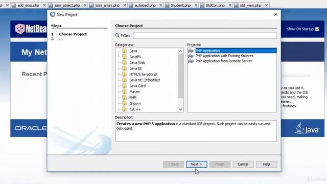Open Help for New Project
The height and width of the screenshot is (184, 327).
(x=266, y=164)
